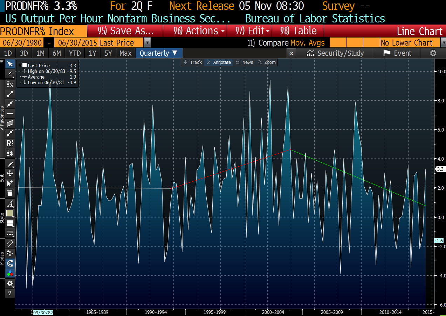Open the beige fill color swatch
Image resolution: width=446 pixels, height=316 pixels.
pos(10,213)
